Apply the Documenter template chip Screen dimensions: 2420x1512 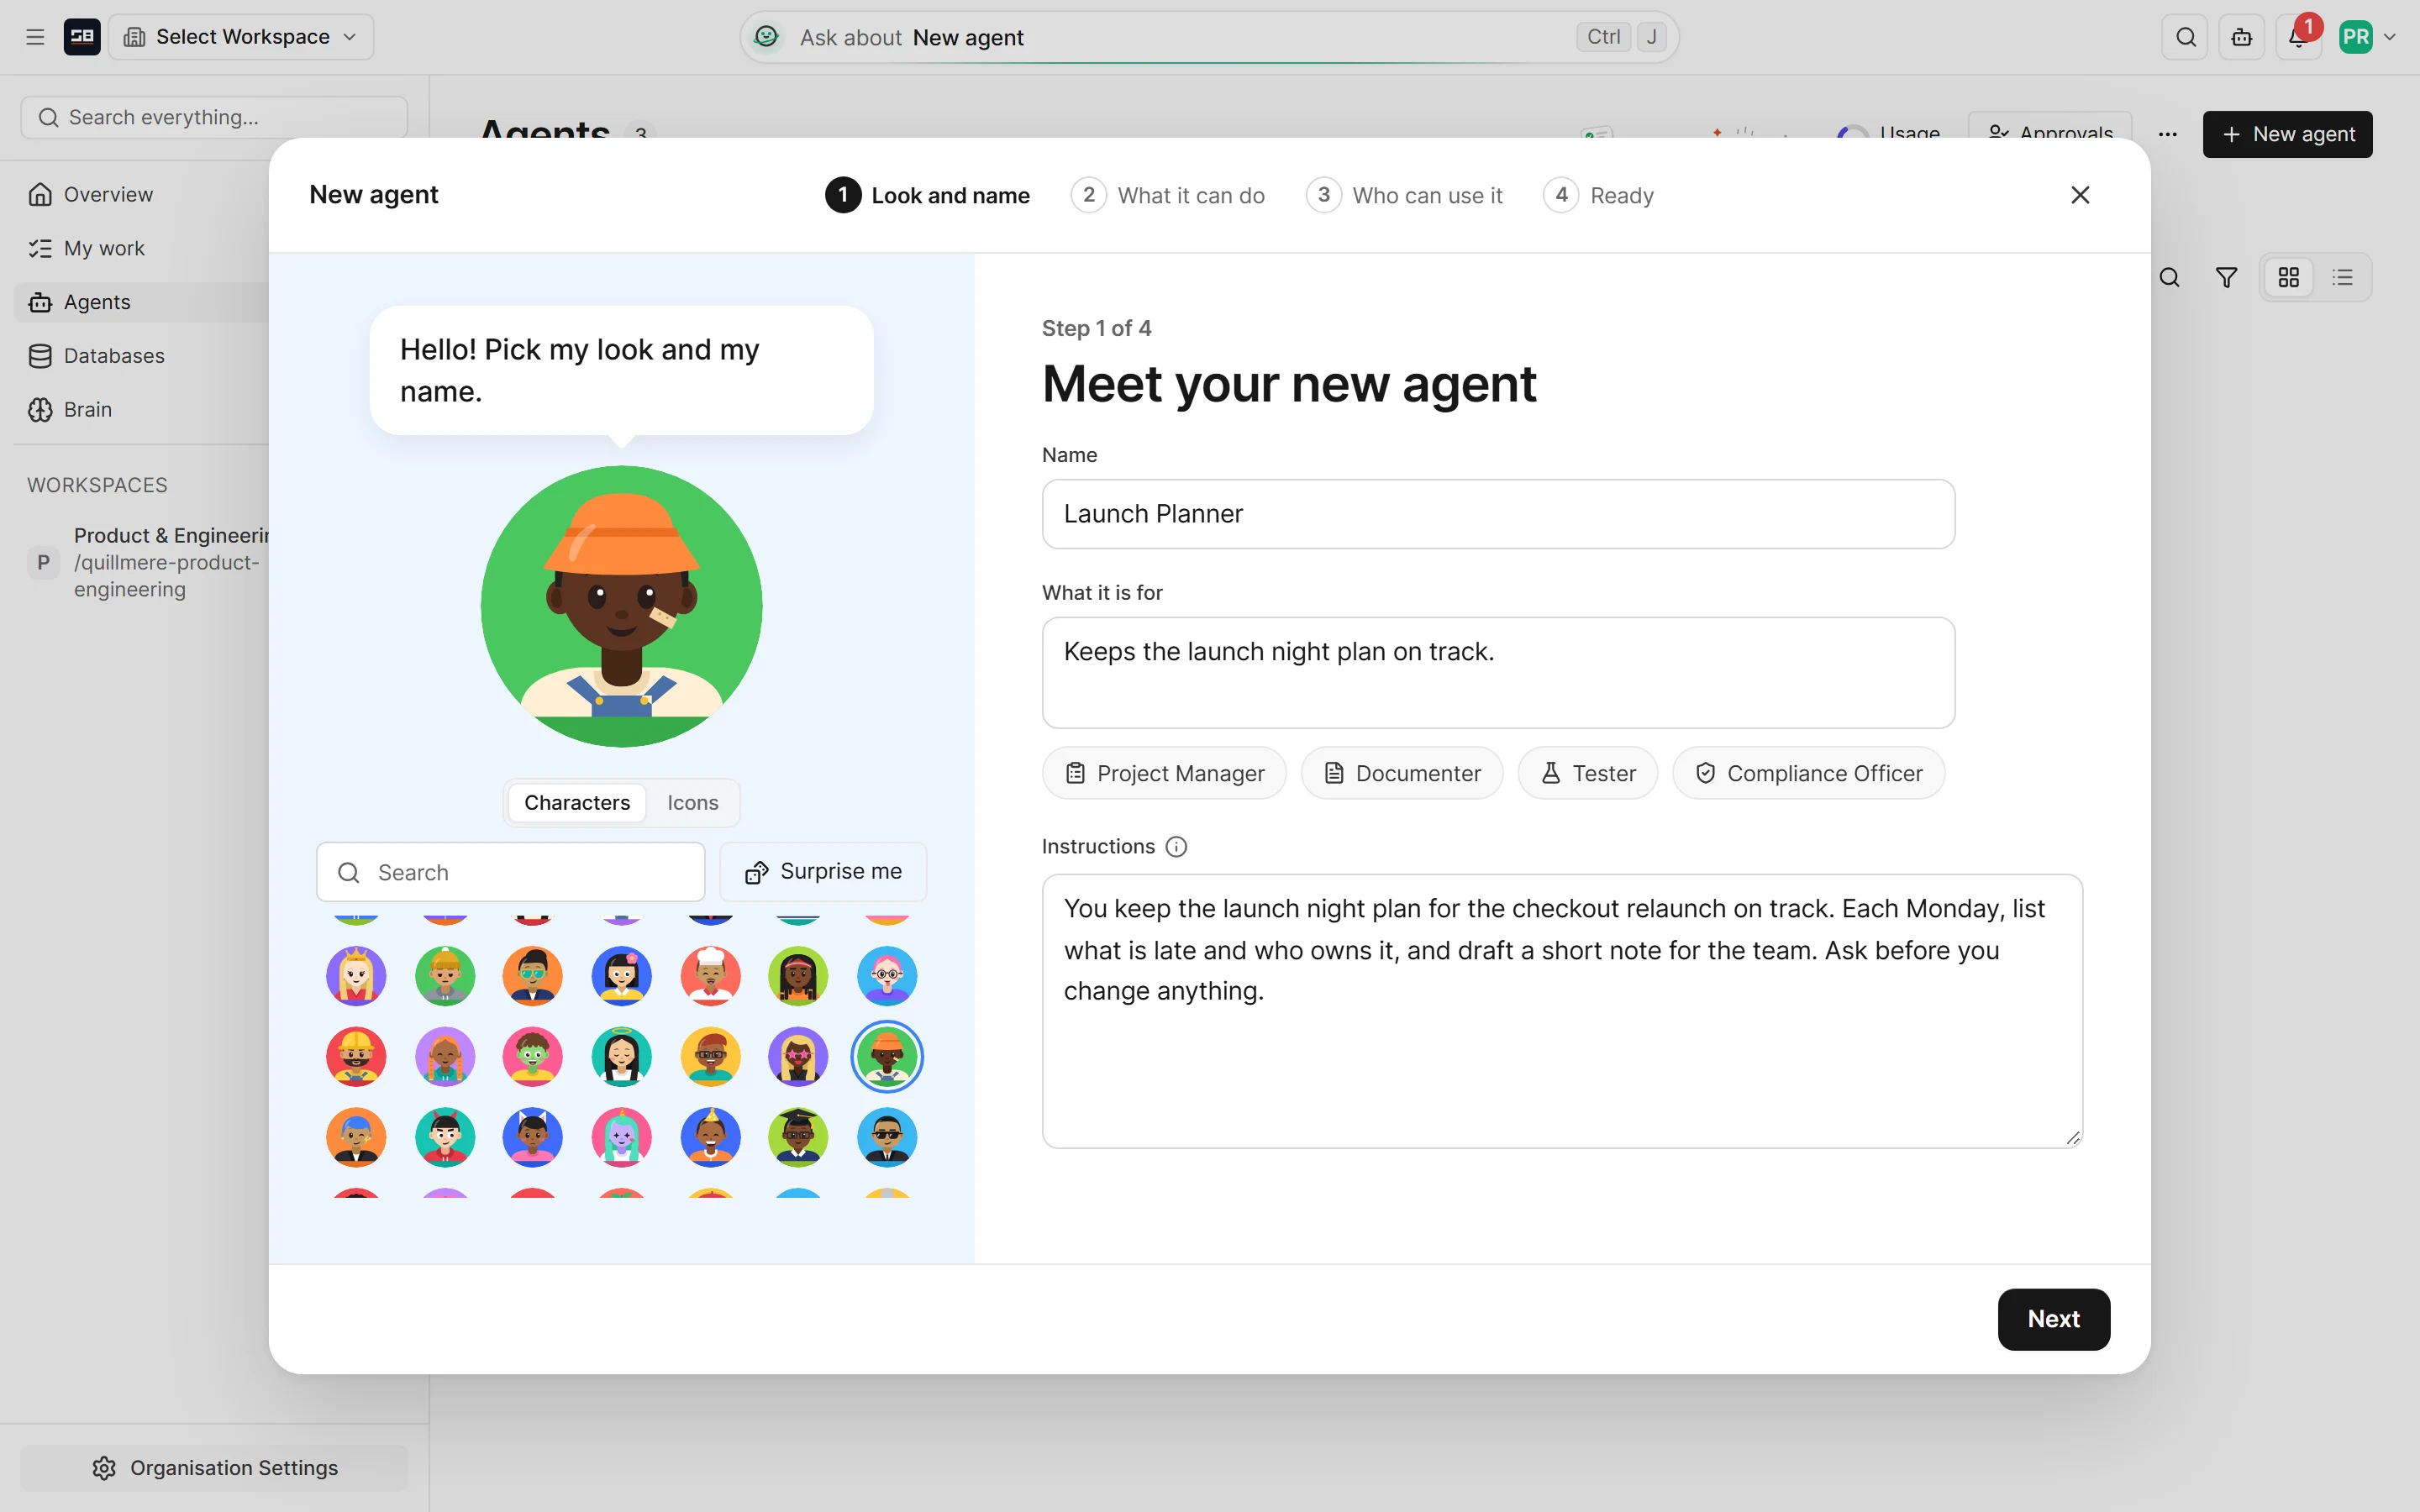(1401, 773)
